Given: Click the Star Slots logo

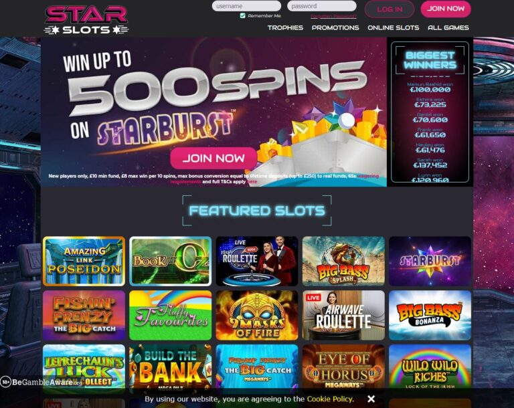Looking at the screenshot, I should click(86, 19).
